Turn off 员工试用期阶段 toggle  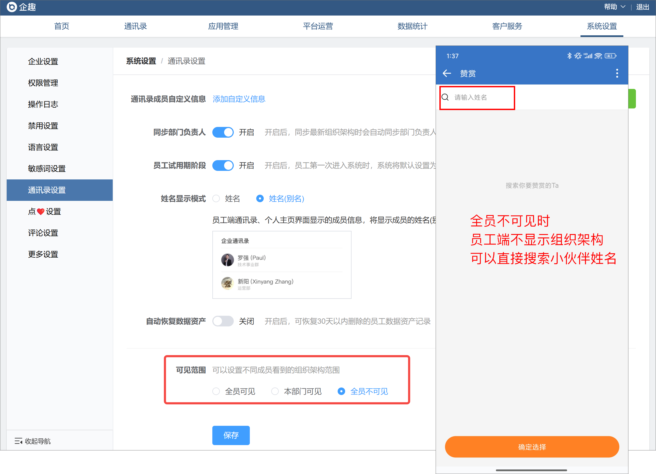pyautogui.click(x=223, y=166)
